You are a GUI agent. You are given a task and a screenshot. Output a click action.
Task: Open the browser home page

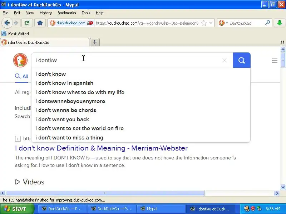point(40,23)
